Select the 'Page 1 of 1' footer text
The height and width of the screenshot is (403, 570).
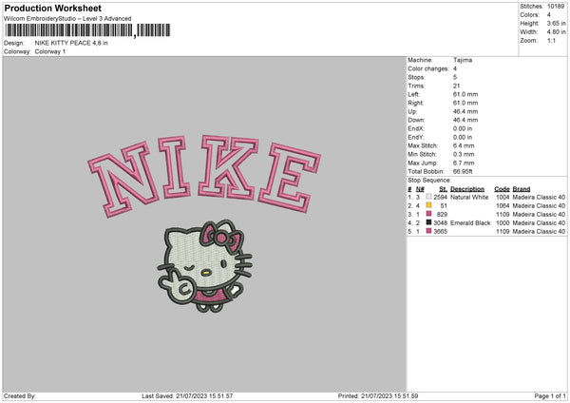point(550,396)
